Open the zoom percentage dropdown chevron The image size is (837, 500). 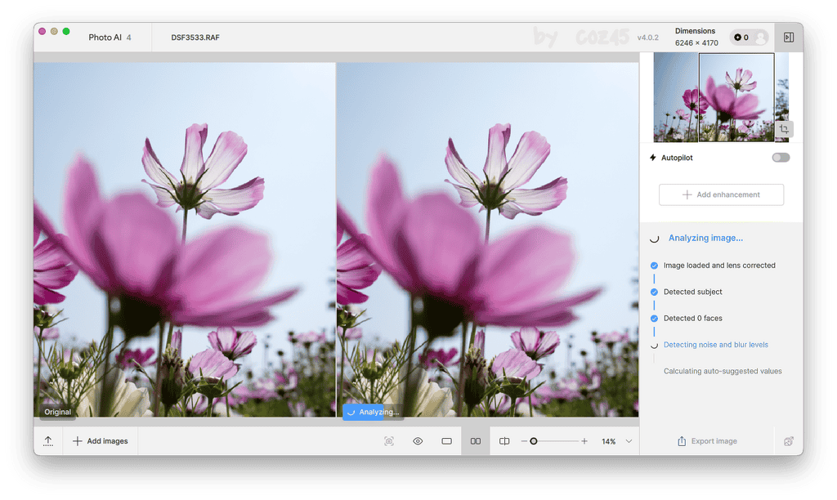point(629,441)
